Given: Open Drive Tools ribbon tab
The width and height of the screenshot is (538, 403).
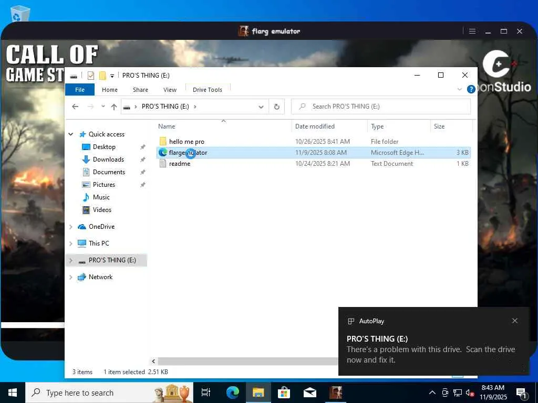Looking at the screenshot, I should coord(207,89).
